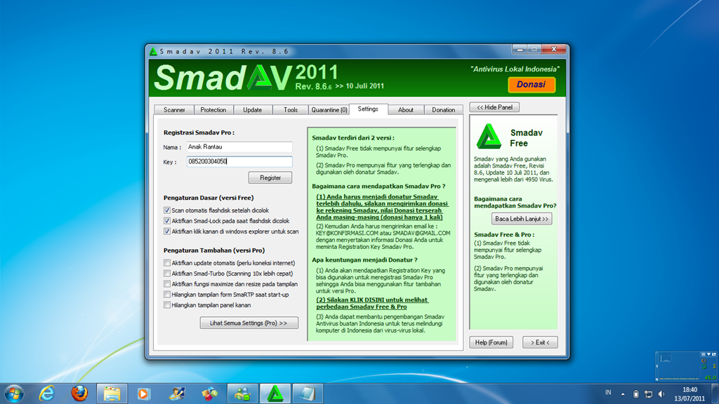Open the Windows Start menu orb

point(14,394)
